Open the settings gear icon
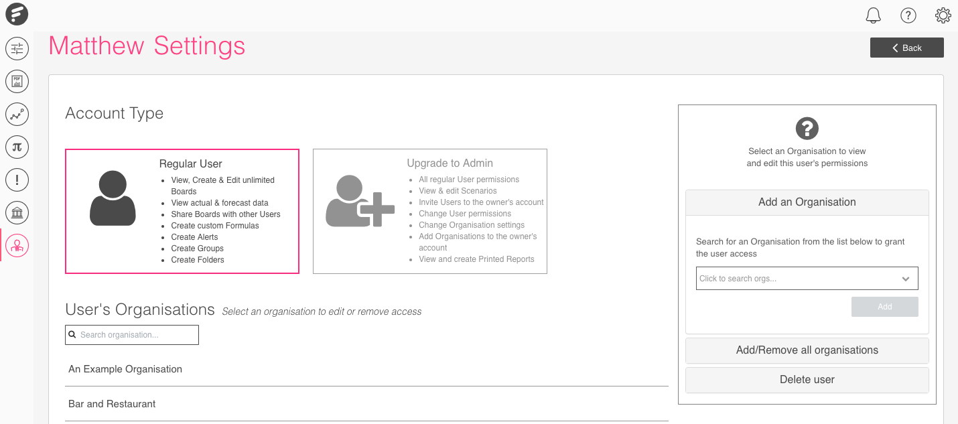958x424 pixels. tap(943, 15)
